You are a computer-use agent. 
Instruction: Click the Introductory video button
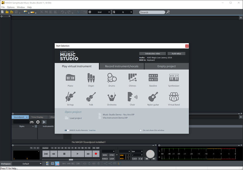[153, 54]
